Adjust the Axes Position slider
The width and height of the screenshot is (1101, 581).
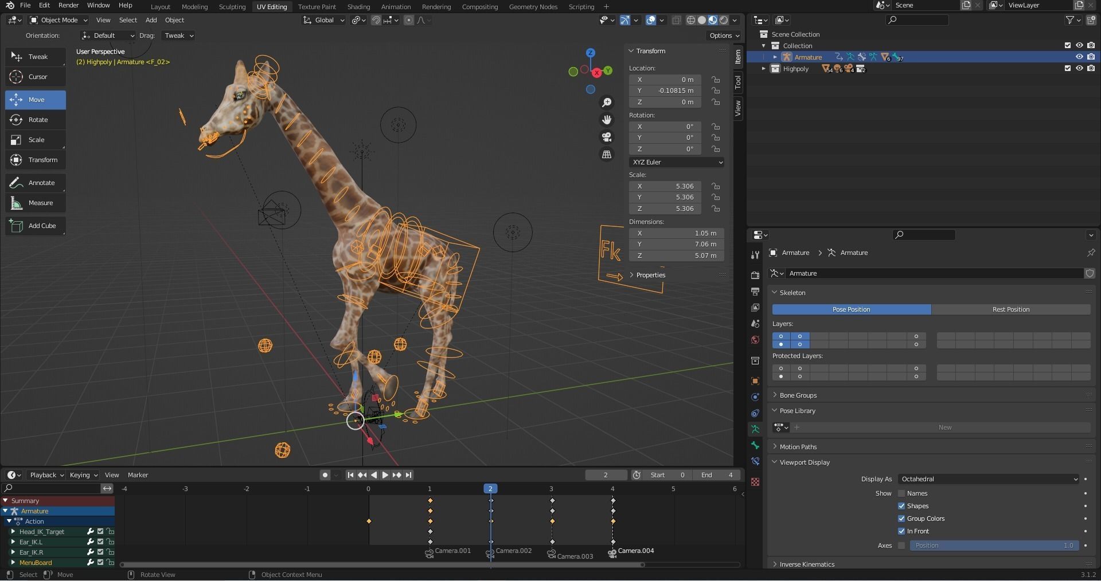994,545
